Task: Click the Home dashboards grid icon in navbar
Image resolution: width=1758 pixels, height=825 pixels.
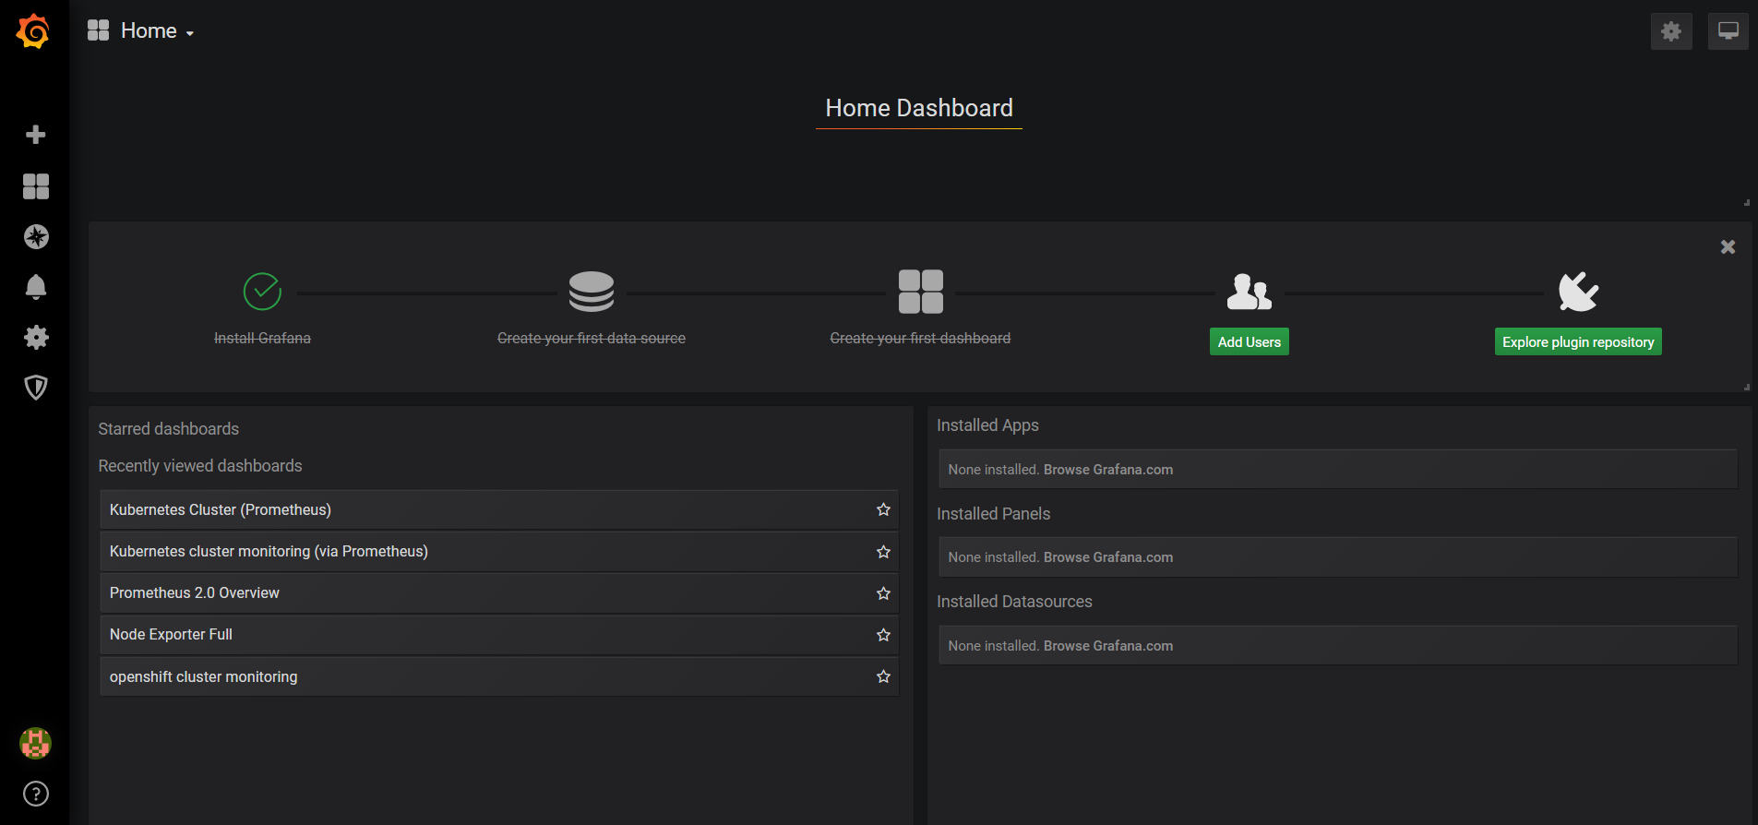Action: pos(99,30)
